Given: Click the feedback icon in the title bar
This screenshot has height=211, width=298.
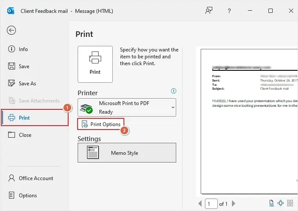Looking at the screenshot, I should (x=209, y=11).
